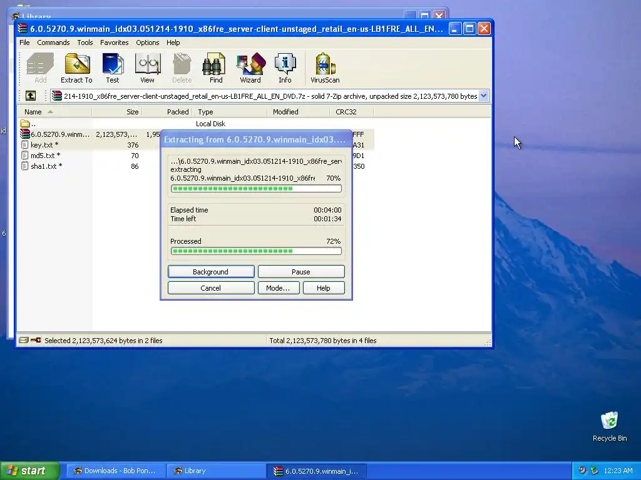The height and width of the screenshot is (480, 641).
Task: Open the address bar dropdown arrow
Action: (484, 96)
